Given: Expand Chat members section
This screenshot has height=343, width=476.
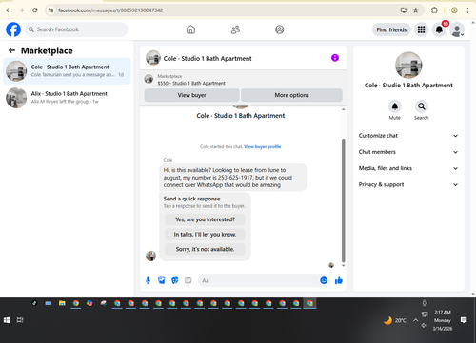Looking at the screenshot, I should click(x=408, y=152).
